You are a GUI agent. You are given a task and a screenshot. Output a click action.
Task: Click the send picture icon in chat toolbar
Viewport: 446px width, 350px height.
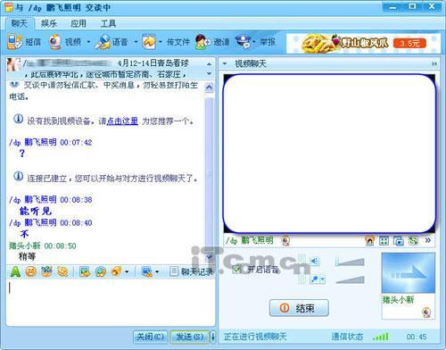(85, 271)
